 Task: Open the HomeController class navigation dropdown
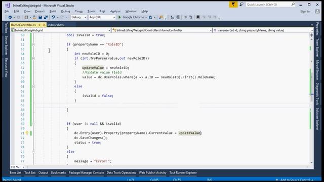pyautogui.click(x=162, y=30)
